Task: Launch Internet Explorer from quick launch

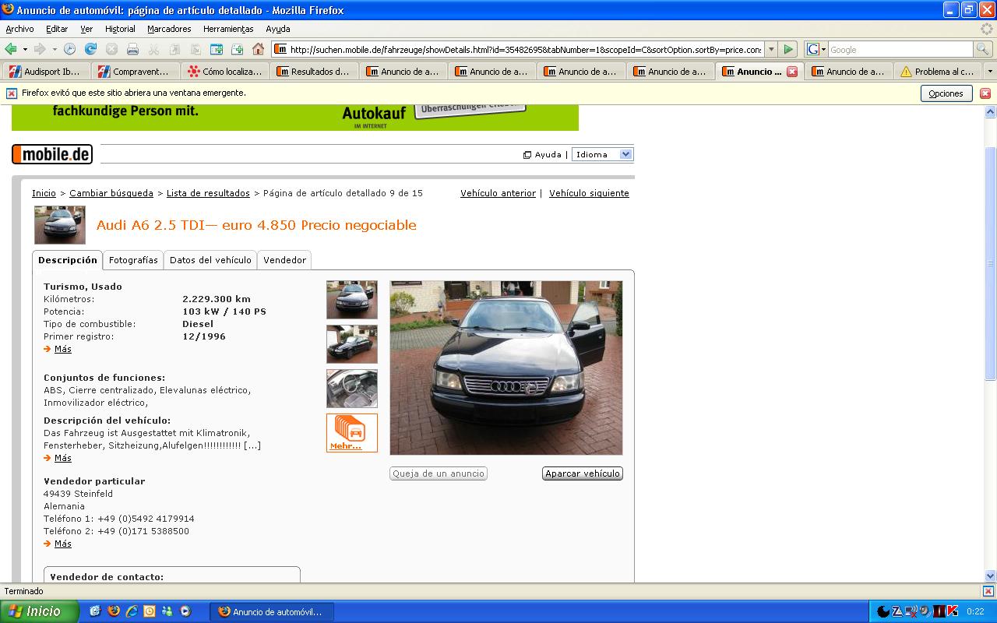Action: point(132,611)
